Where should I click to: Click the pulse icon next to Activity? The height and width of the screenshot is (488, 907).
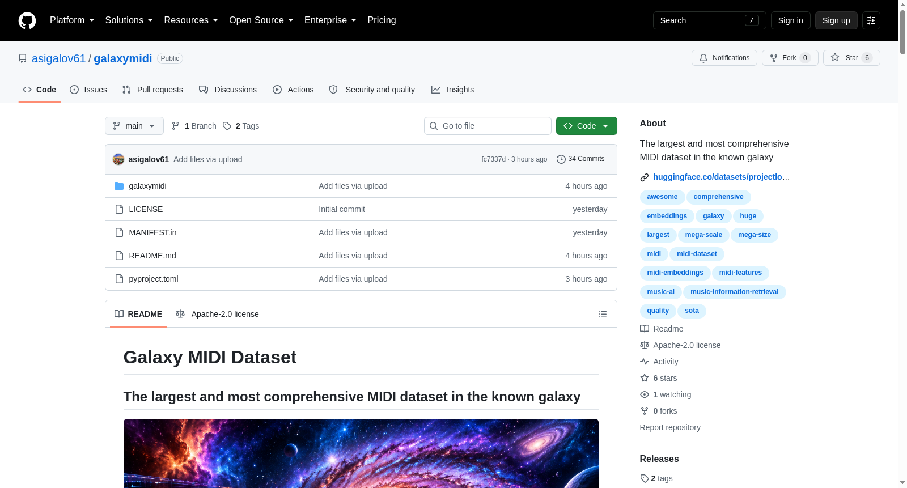pyautogui.click(x=645, y=362)
